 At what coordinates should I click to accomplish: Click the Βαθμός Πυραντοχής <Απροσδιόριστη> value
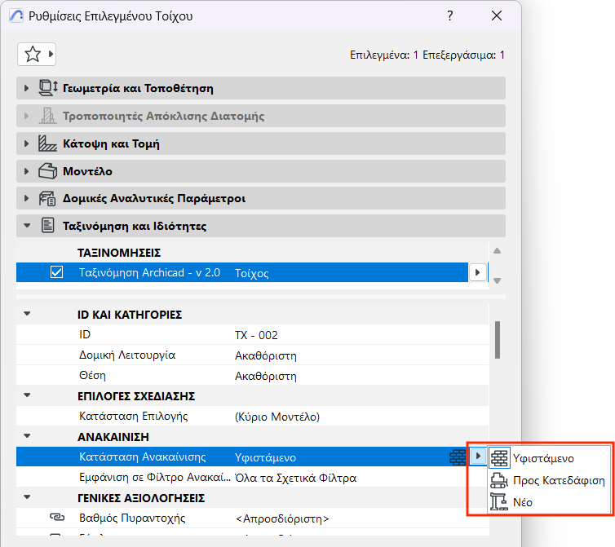point(282,518)
